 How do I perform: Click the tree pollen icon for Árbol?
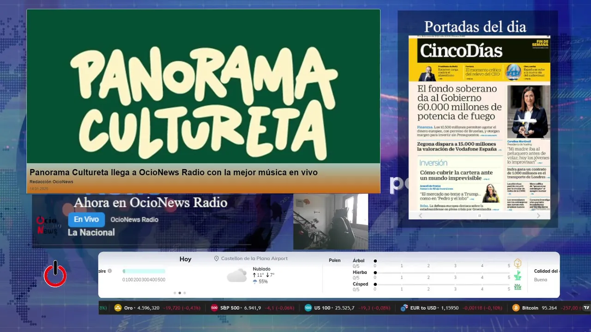coord(518,264)
